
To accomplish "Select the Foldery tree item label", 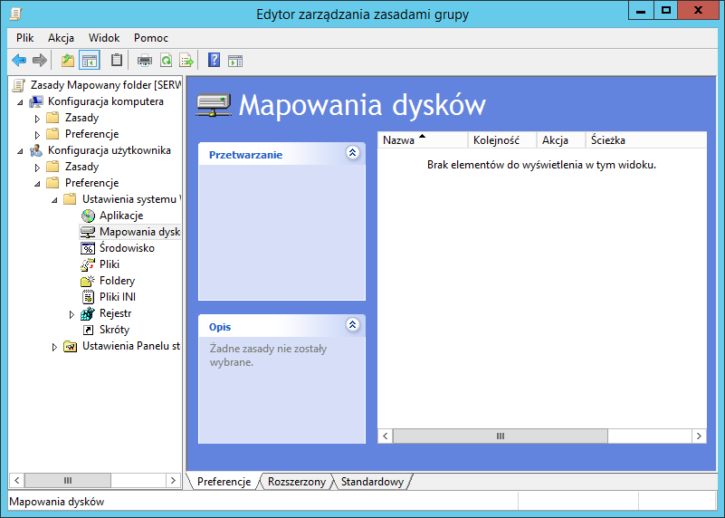I will (x=117, y=281).
